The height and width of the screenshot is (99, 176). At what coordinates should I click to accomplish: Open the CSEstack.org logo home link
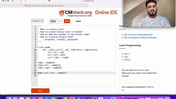pyautogui.click(x=75, y=13)
